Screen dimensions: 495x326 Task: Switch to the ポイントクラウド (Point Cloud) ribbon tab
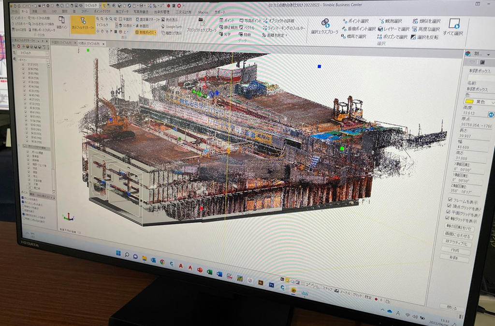(102, 12)
